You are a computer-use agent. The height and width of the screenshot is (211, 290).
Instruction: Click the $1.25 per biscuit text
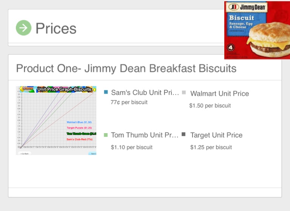211,147
